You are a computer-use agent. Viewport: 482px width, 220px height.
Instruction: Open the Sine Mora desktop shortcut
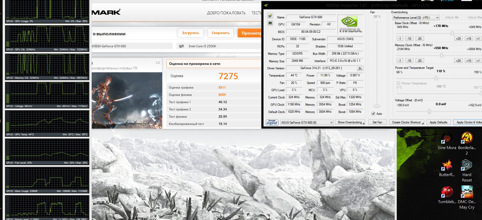point(447,141)
